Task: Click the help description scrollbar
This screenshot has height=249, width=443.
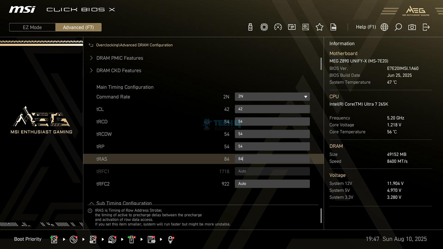Action: pyautogui.click(x=321, y=216)
